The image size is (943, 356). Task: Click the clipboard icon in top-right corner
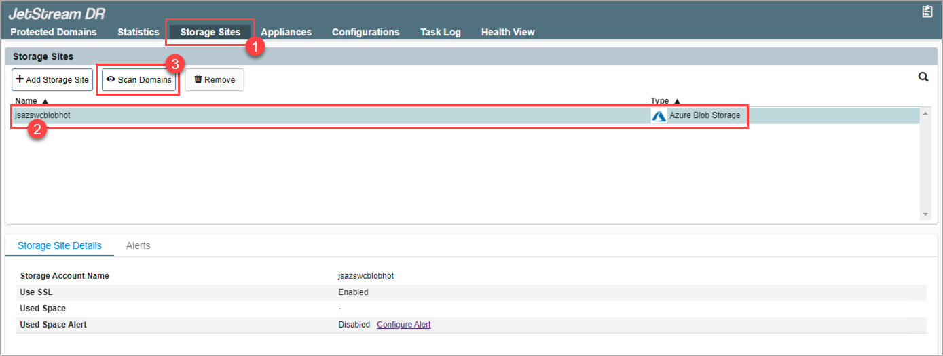coord(927,12)
